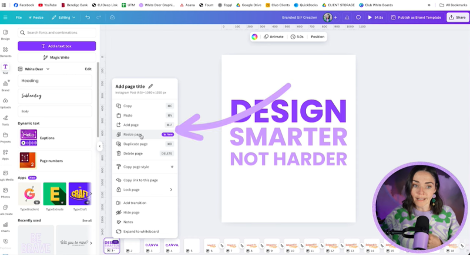Open Captions dynamic text
The height and width of the screenshot is (255, 470).
(55, 138)
